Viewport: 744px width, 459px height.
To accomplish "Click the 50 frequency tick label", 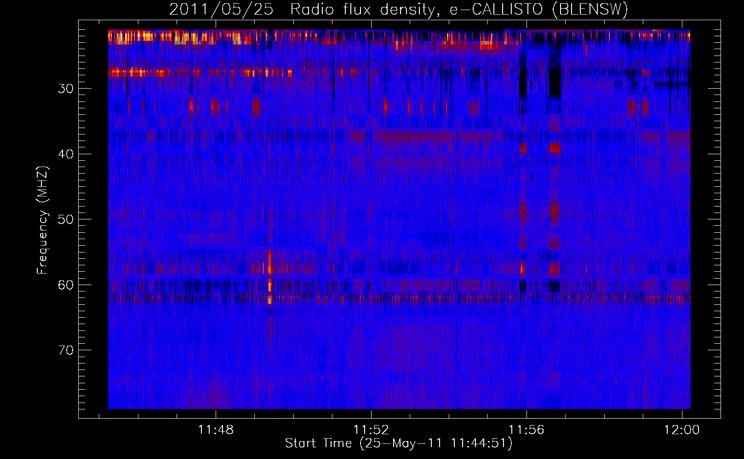I will [66, 219].
